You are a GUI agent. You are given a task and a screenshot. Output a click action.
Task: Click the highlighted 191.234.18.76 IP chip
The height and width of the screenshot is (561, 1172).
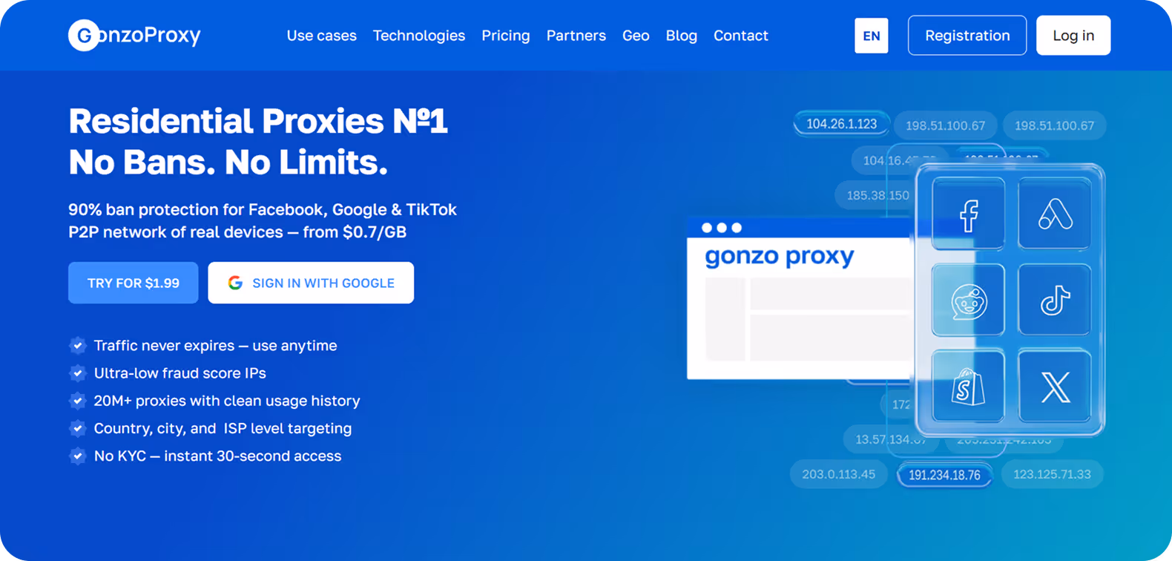944,475
